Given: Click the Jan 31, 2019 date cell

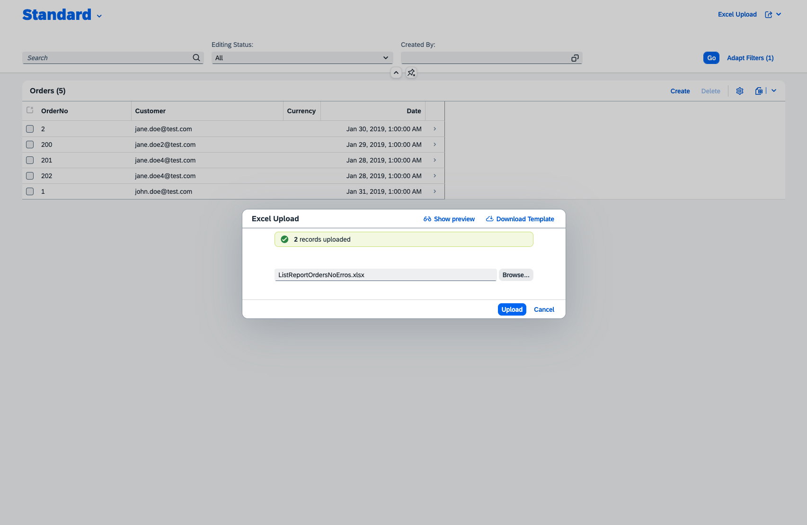Looking at the screenshot, I should [384, 191].
